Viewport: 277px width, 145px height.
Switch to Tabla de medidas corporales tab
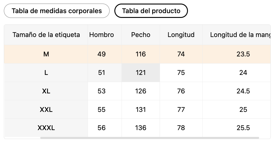click(57, 11)
